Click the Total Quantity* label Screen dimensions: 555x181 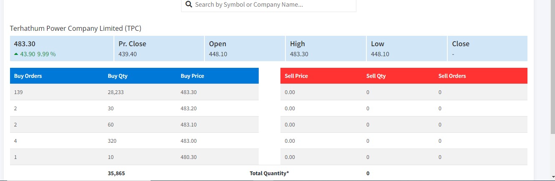click(269, 173)
